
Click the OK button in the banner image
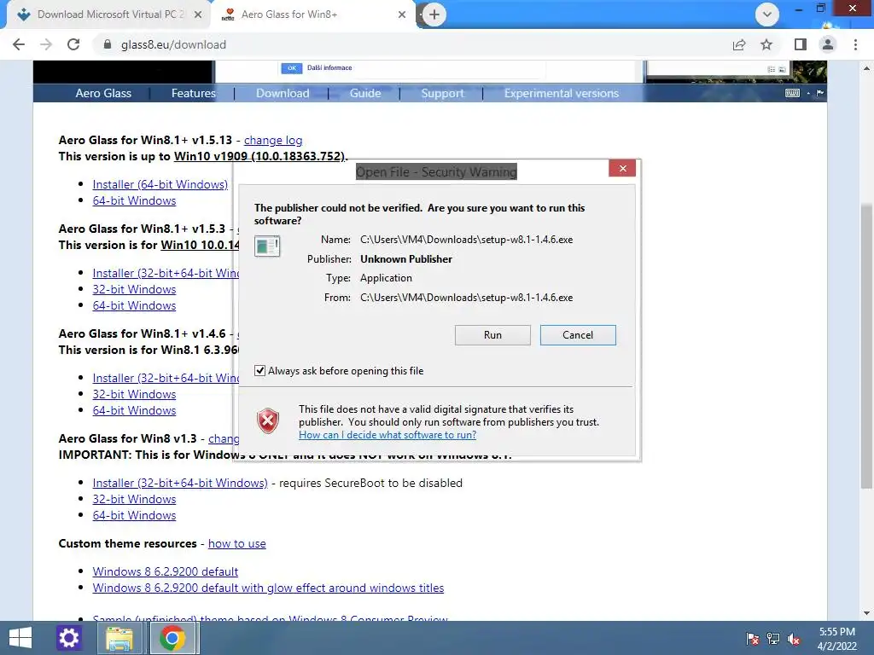pos(292,68)
